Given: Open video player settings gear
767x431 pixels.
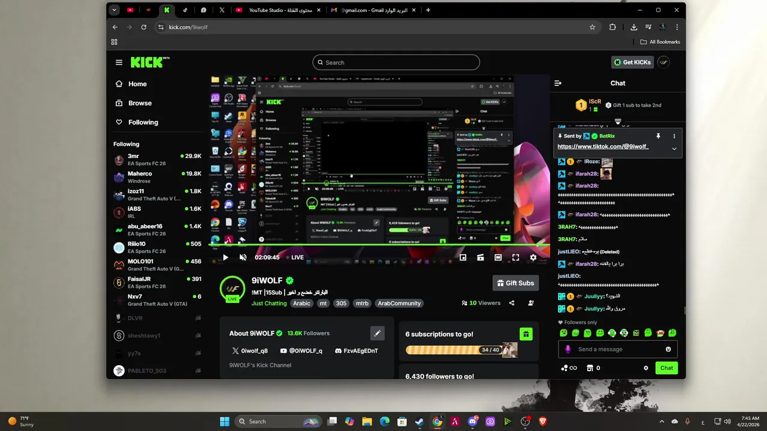Looking at the screenshot, I should 533,257.
